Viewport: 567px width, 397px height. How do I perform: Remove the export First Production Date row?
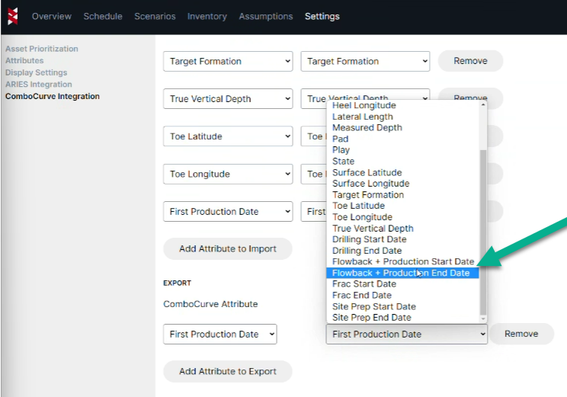(521, 334)
